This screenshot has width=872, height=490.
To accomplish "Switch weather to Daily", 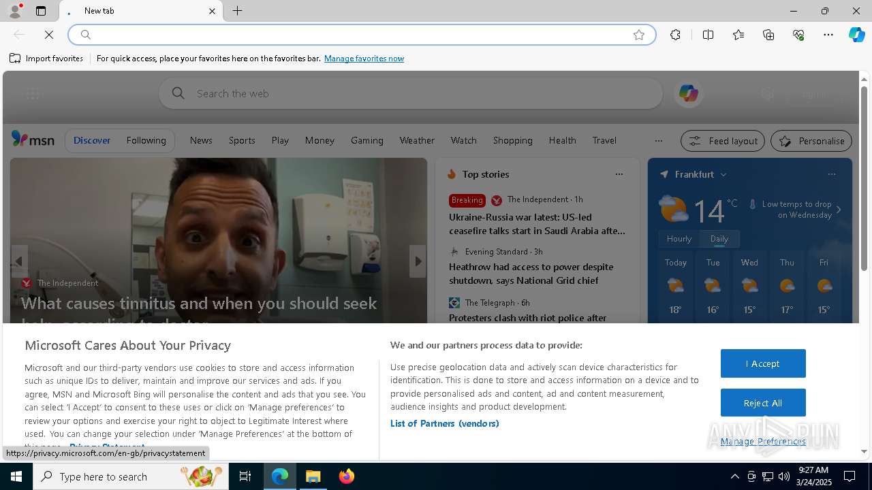I will tap(719, 239).
